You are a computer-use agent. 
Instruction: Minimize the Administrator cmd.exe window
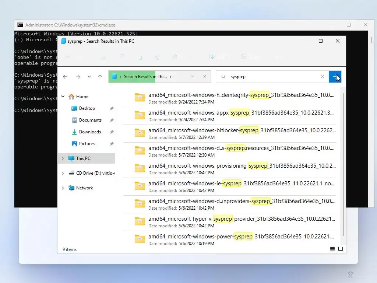[x=332, y=25]
